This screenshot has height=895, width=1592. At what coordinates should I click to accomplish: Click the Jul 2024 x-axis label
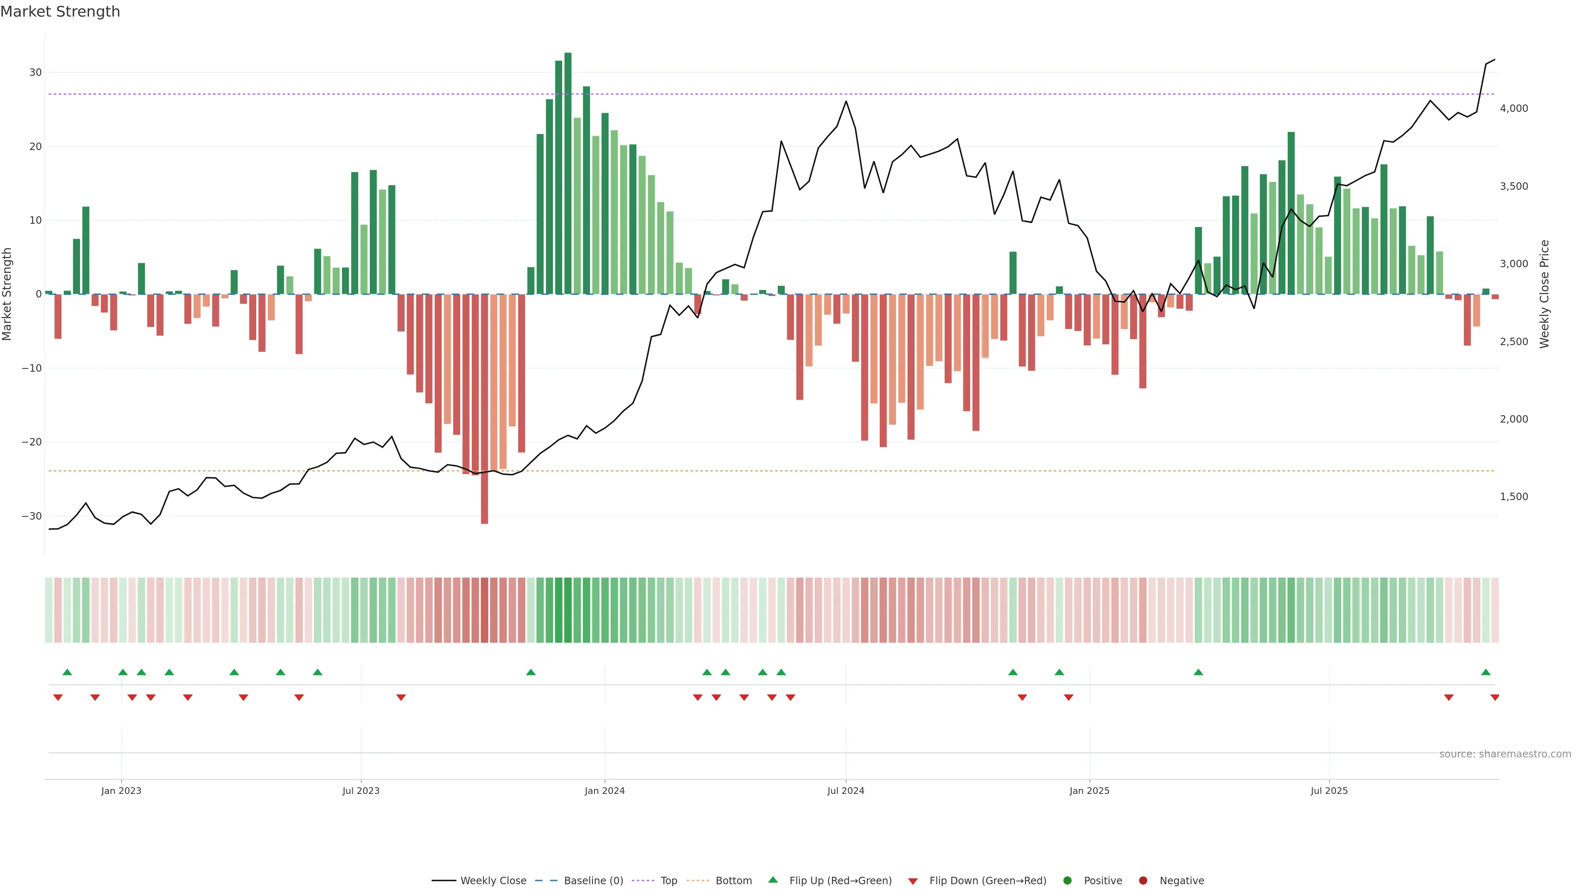tap(845, 791)
